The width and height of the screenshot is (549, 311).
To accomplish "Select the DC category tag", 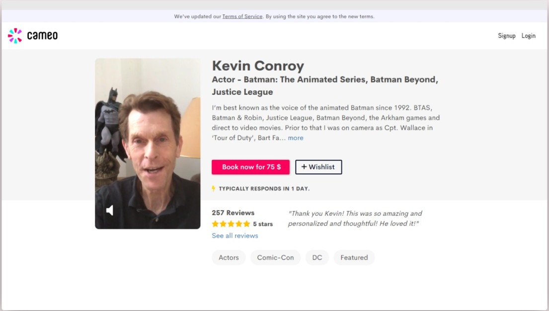I will pos(317,257).
